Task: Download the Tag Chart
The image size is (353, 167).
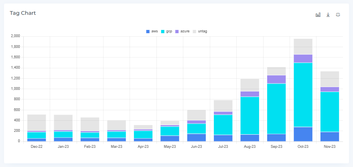Action: 328,15
